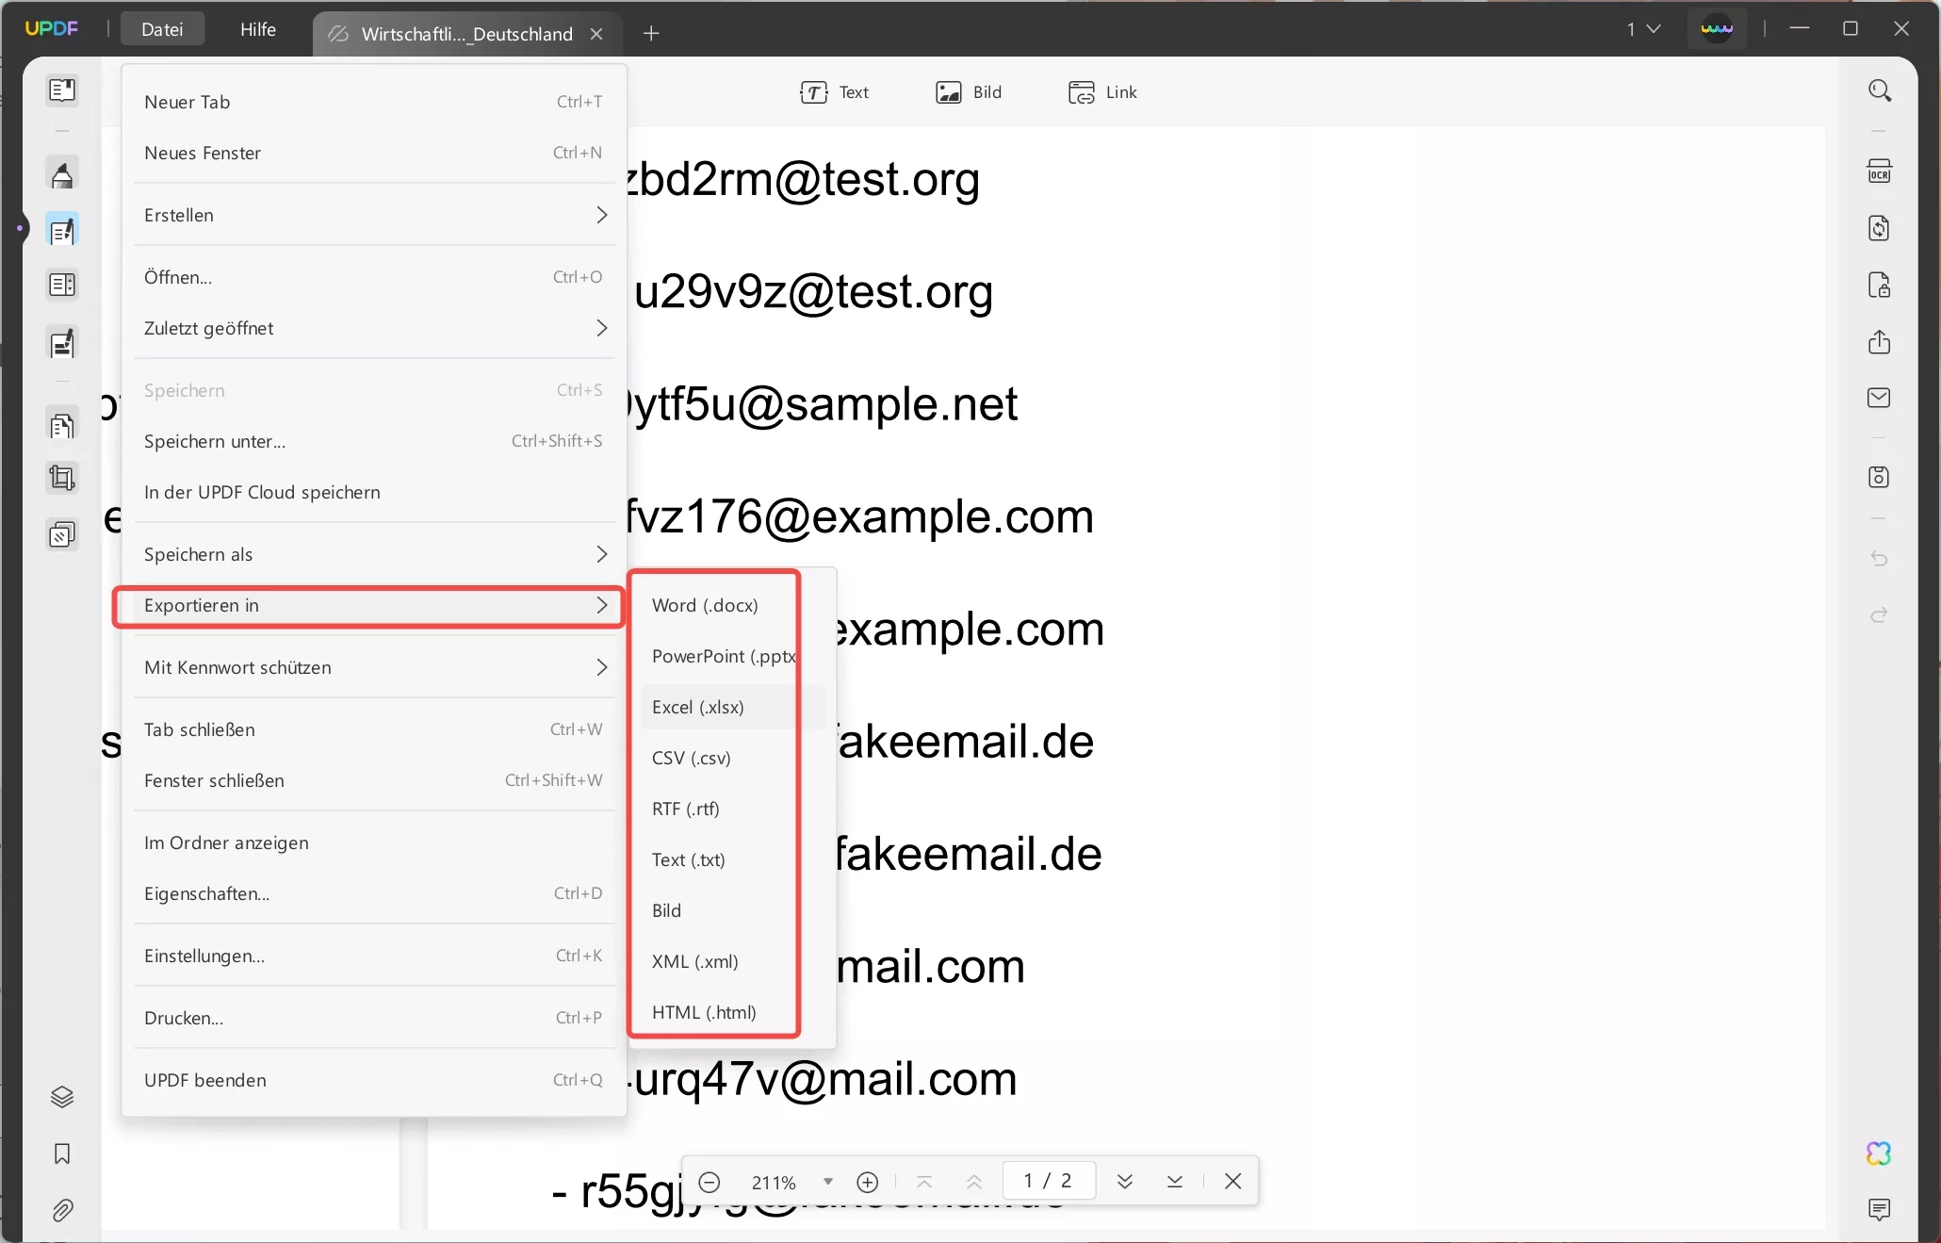Click the Bild insert toolbar item
Screen dimensions: 1941x1243
969,92
